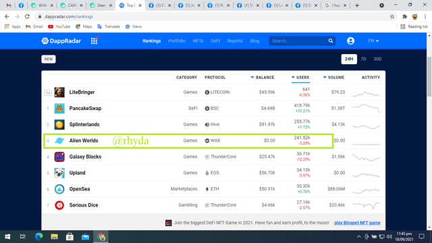
Task: Open the Gmail pinned tab
Action: [9, 5]
